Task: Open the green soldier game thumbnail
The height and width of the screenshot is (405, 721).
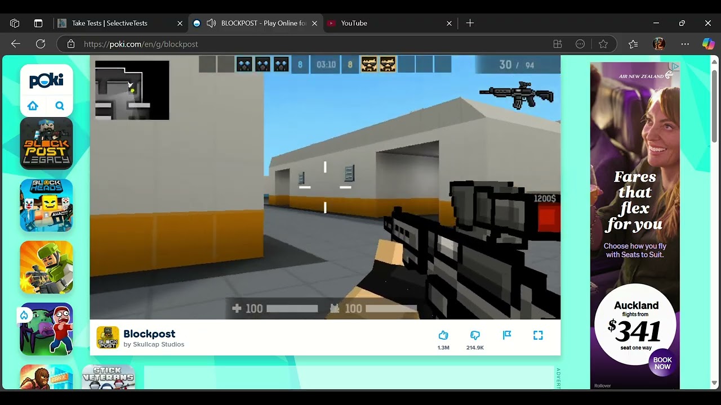Action: coord(46,267)
